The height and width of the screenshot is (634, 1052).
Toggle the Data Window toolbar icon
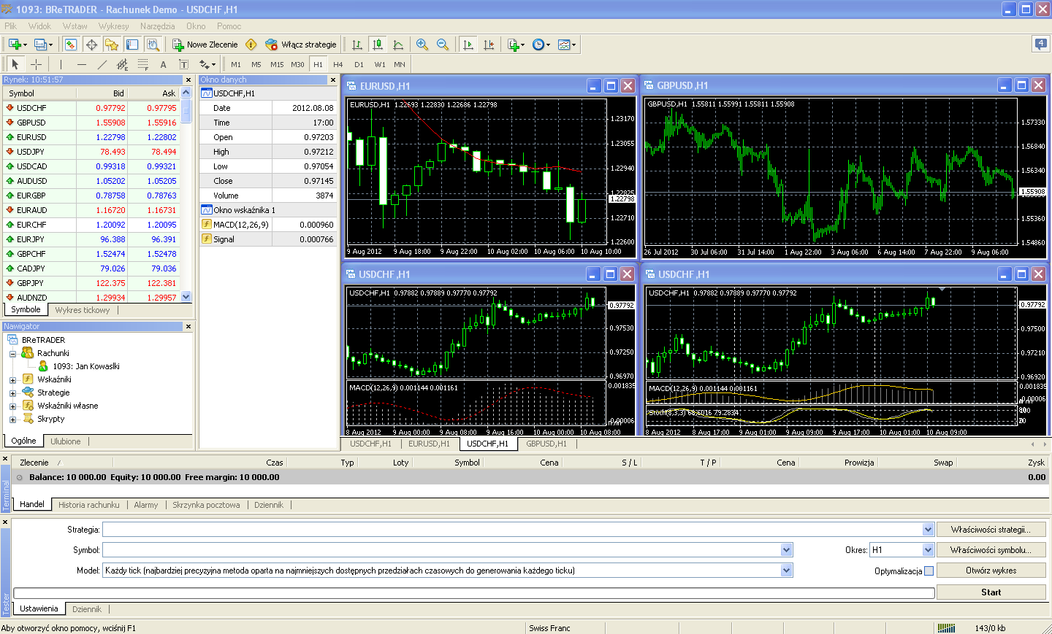click(x=91, y=45)
